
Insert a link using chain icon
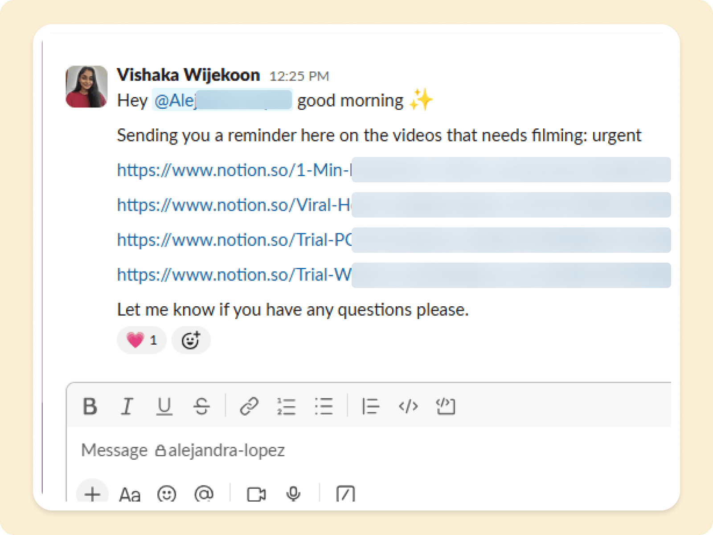point(249,406)
